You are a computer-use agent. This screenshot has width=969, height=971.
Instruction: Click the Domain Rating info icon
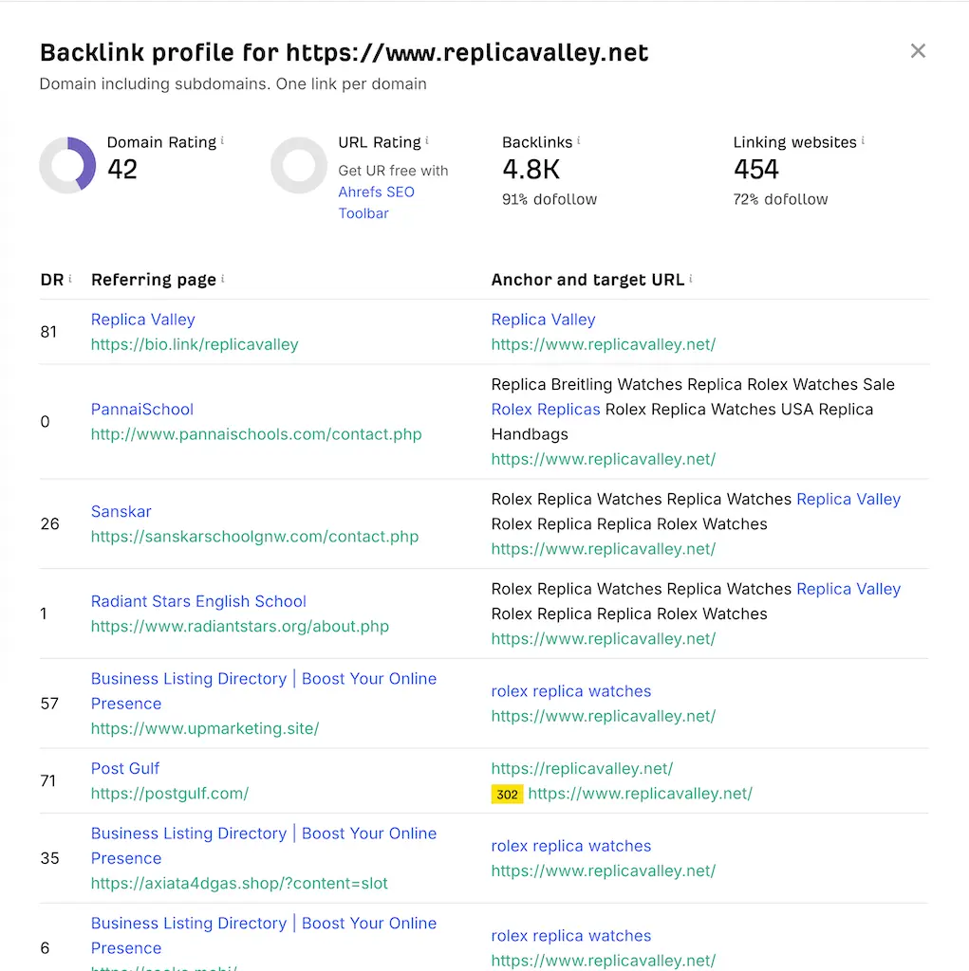click(x=223, y=140)
